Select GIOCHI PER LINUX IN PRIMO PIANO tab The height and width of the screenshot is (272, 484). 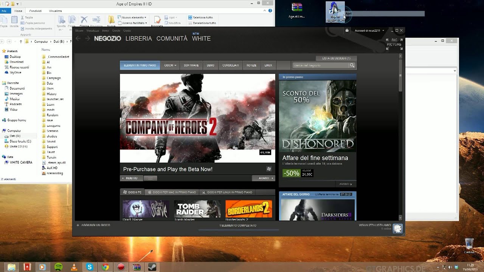(227, 192)
